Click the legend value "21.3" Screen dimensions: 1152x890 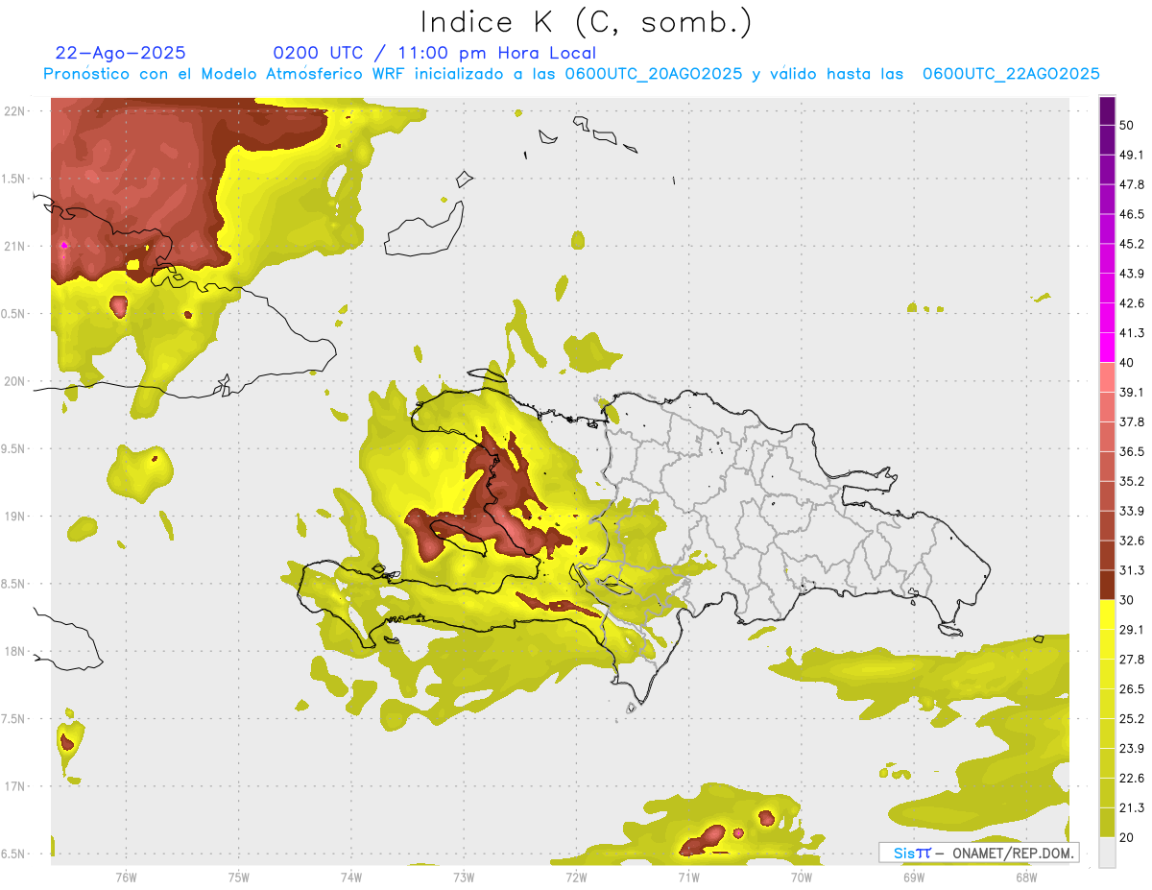point(1132,807)
